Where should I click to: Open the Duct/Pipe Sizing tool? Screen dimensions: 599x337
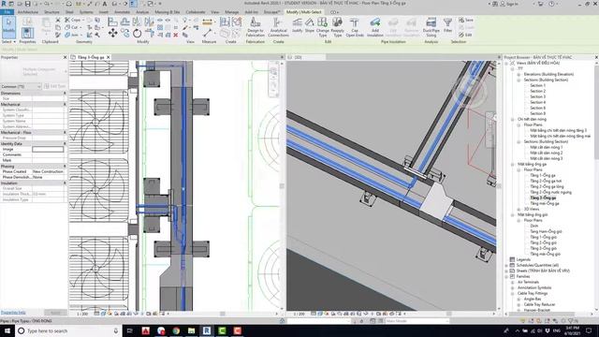(431, 27)
